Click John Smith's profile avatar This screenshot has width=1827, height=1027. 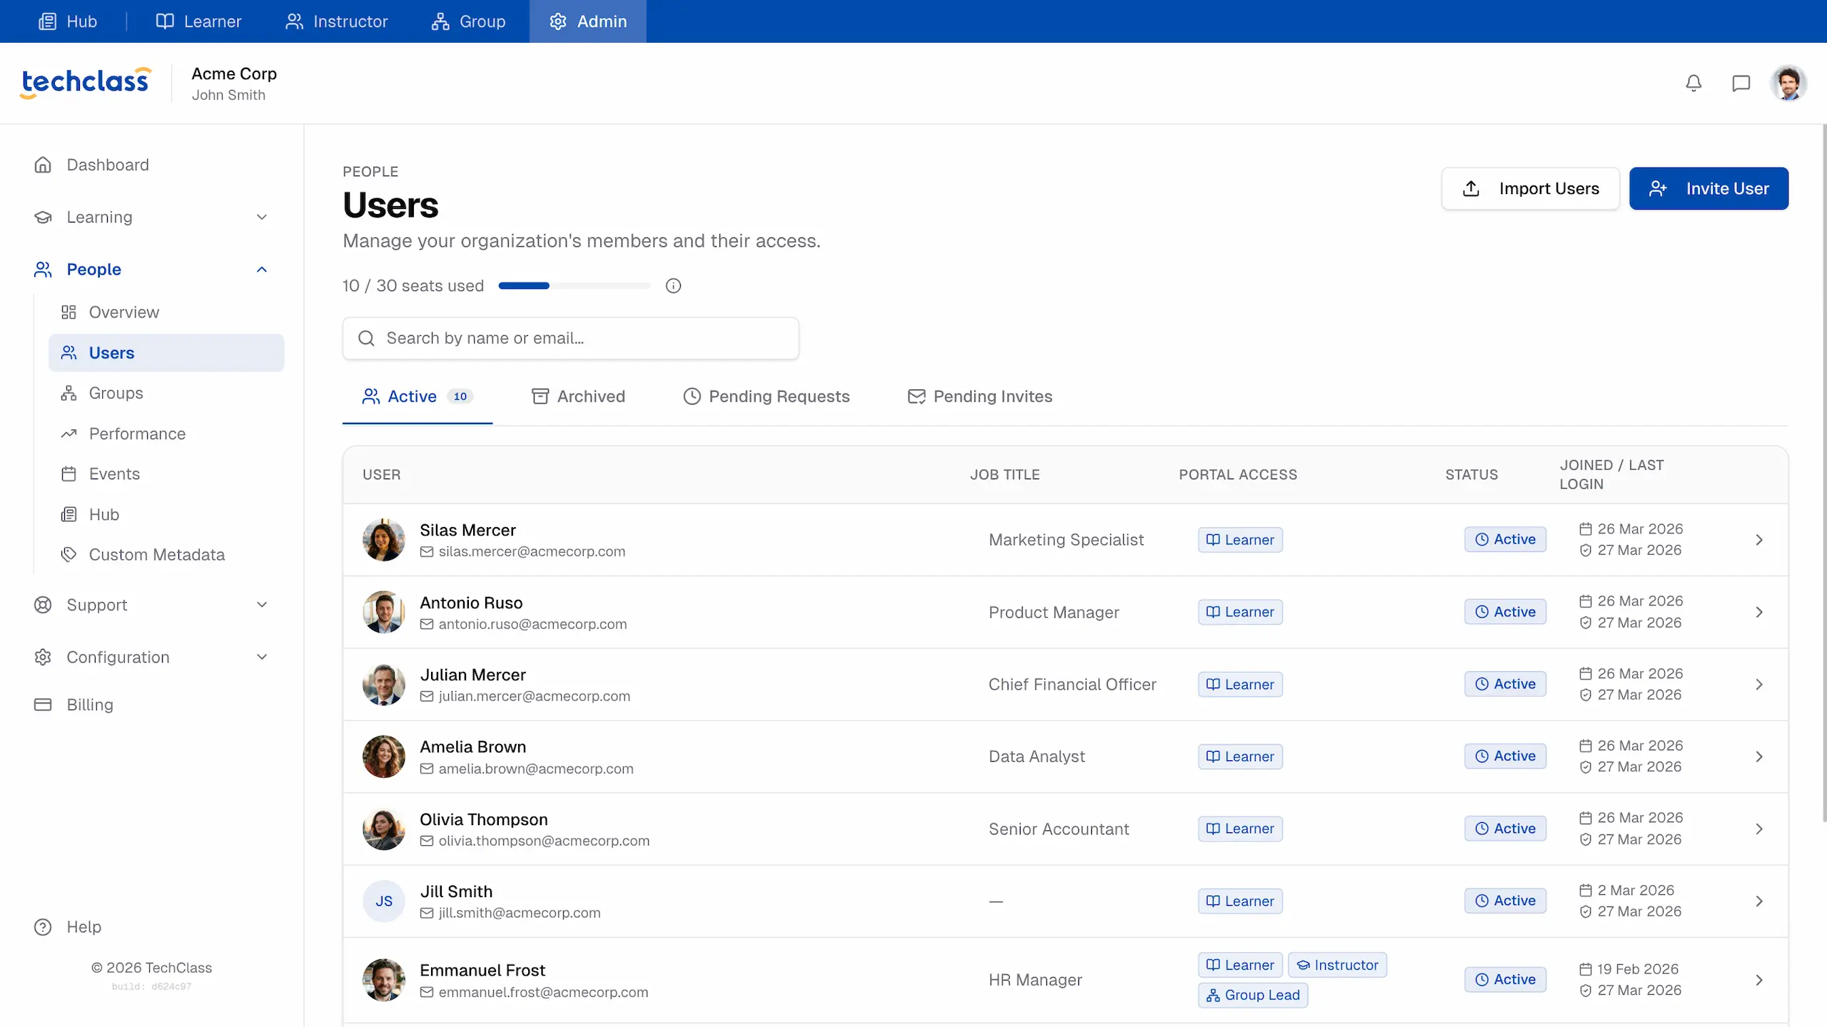[1788, 83]
